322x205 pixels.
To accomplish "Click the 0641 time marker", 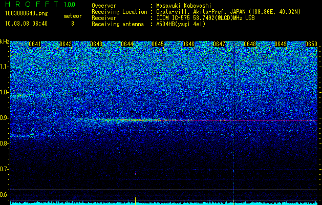I will pos(35,44).
